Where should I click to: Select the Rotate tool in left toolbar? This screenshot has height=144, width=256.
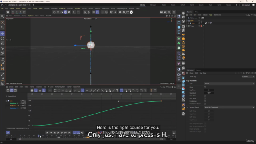pyautogui.click(x=2, y=38)
